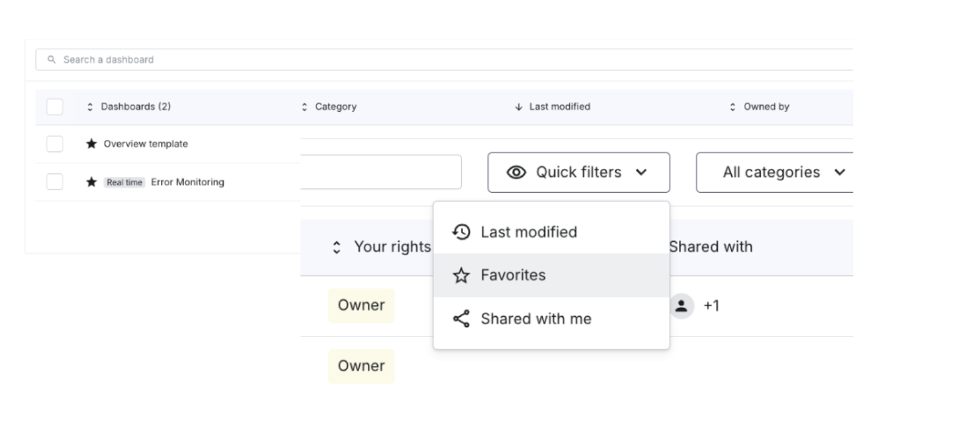Open the Overview template dashboard

[x=146, y=144]
